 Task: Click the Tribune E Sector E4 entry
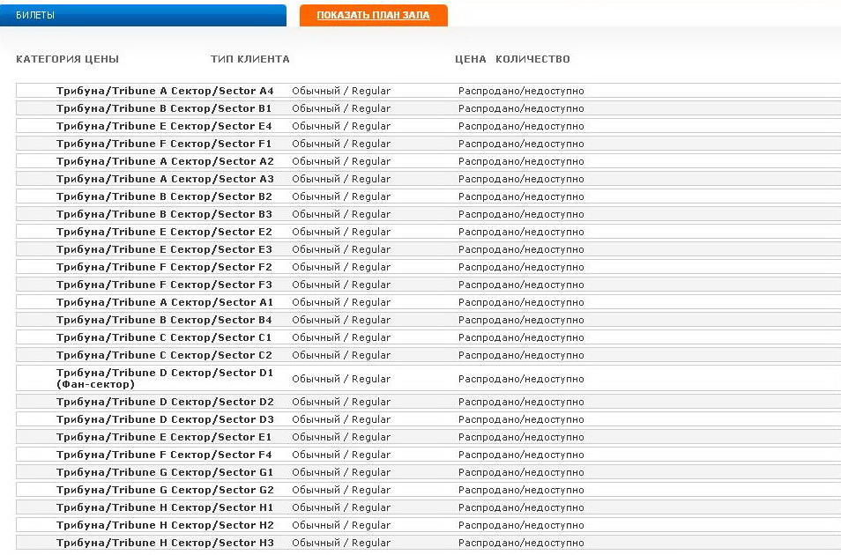click(x=164, y=126)
